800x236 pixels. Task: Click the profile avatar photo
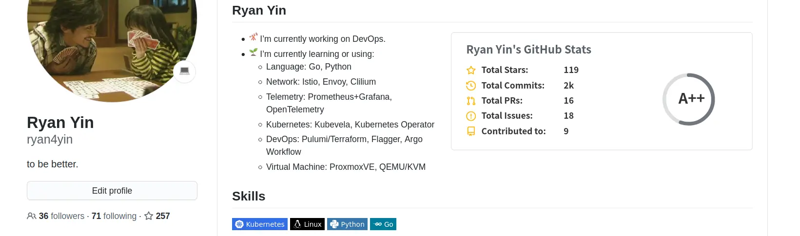coord(112,44)
